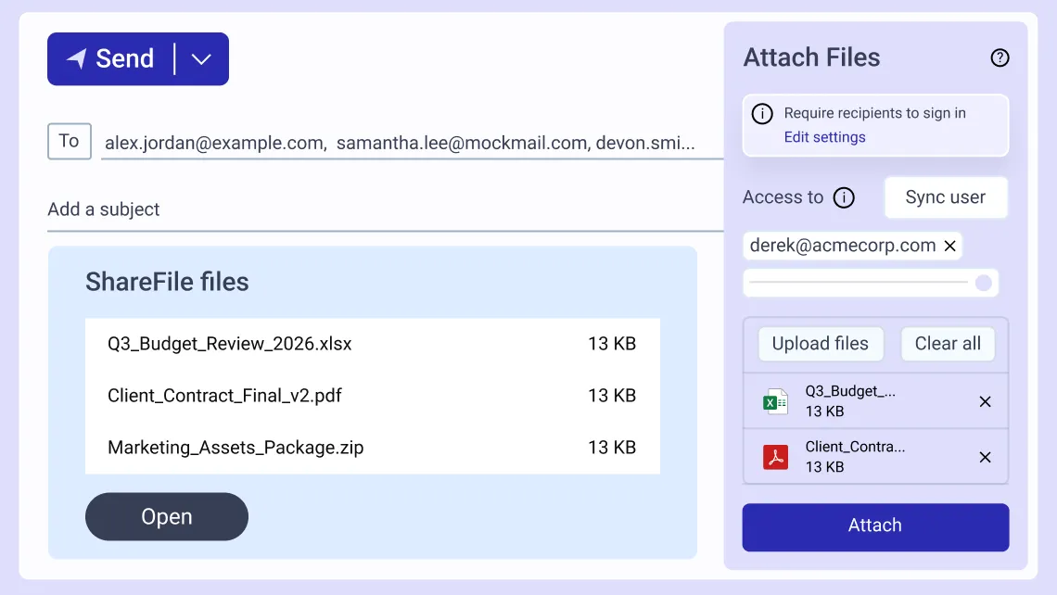Click info icon beside Require recipients to sign in
Viewport: 1057px width, 595px height.
coord(762,114)
